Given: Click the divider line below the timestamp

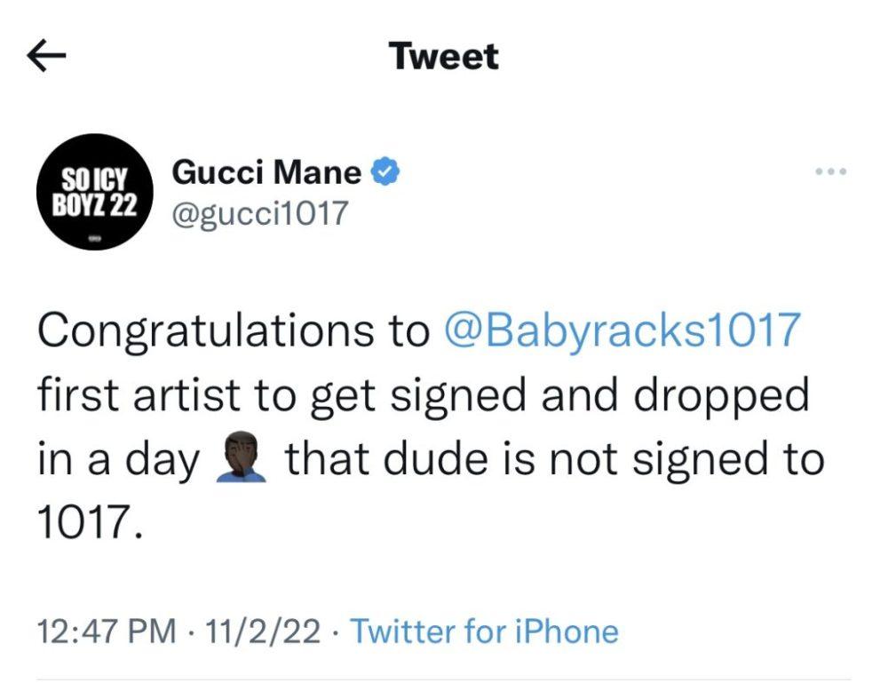Looking at the screenshot, I should (444, 680).
